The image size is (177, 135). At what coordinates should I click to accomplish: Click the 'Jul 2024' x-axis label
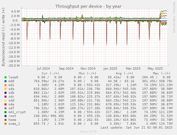[x=43, y=68]
